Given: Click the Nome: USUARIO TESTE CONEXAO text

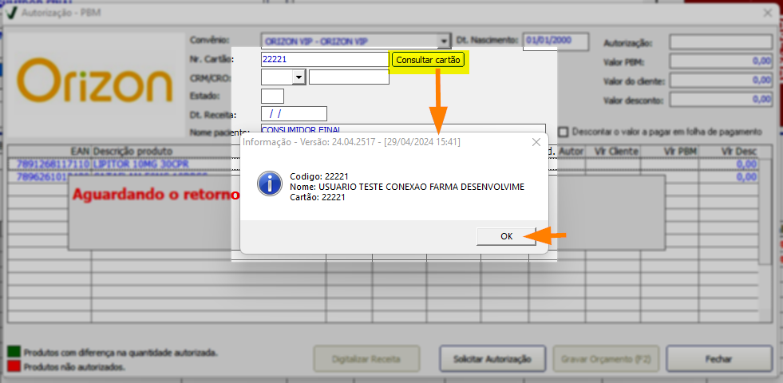Looking at the screenshot, I should tap(407, 187).
